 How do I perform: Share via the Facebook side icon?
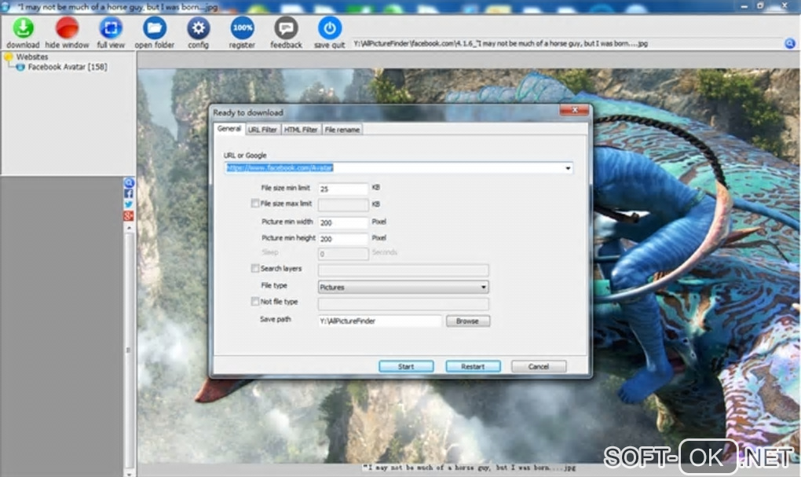[x=129, y=194]
